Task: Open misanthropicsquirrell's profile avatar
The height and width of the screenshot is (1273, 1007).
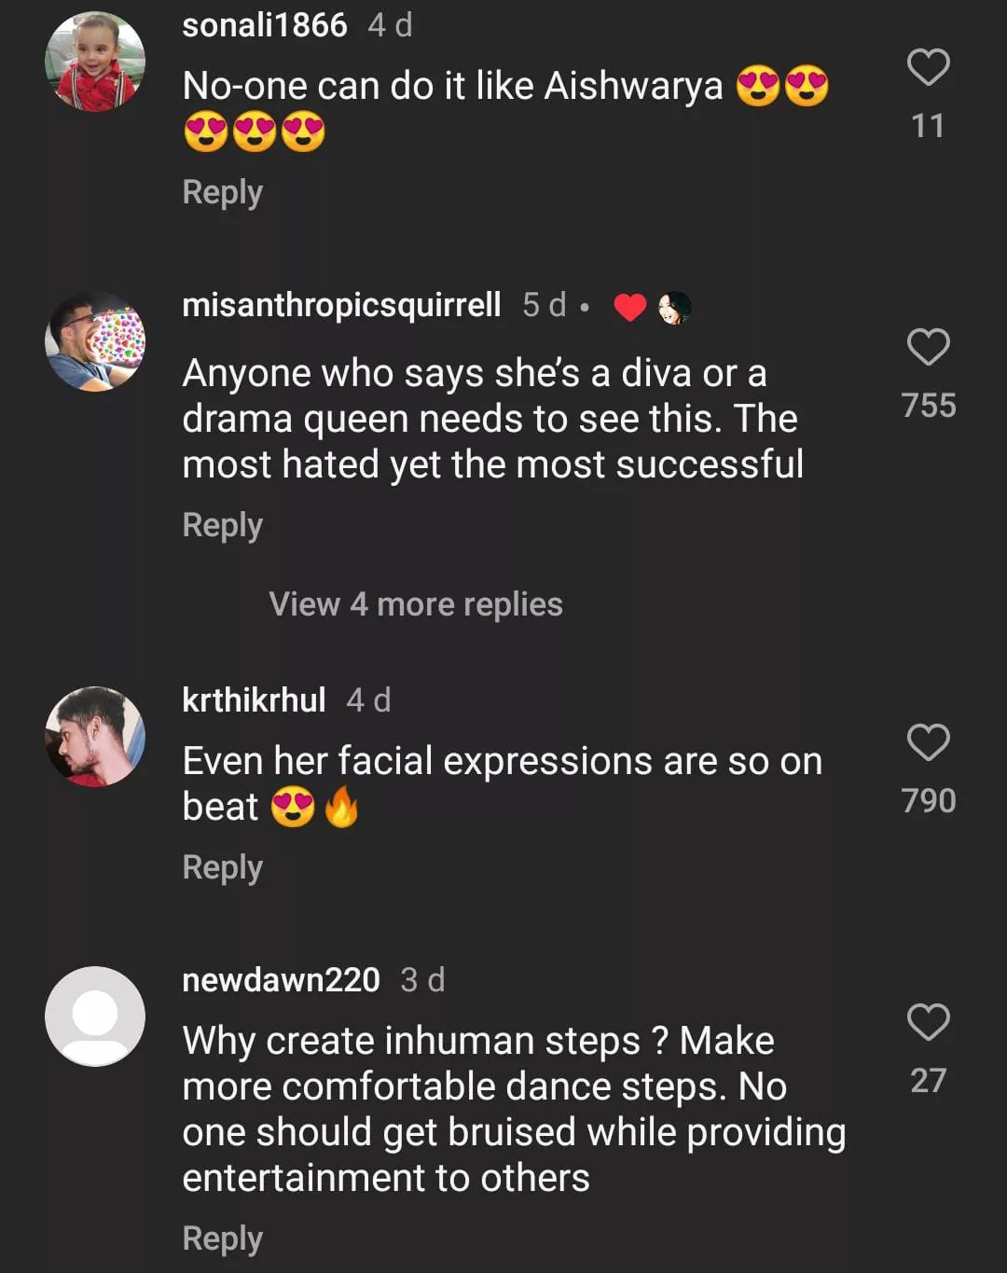Action: [95, 341]
